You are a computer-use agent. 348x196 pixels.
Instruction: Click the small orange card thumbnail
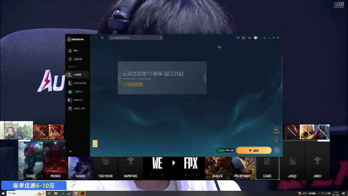coord(95,144)
